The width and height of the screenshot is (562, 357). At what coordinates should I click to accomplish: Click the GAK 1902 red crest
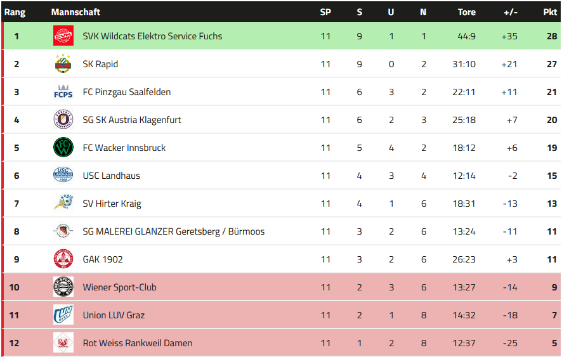tap(63, 259)
